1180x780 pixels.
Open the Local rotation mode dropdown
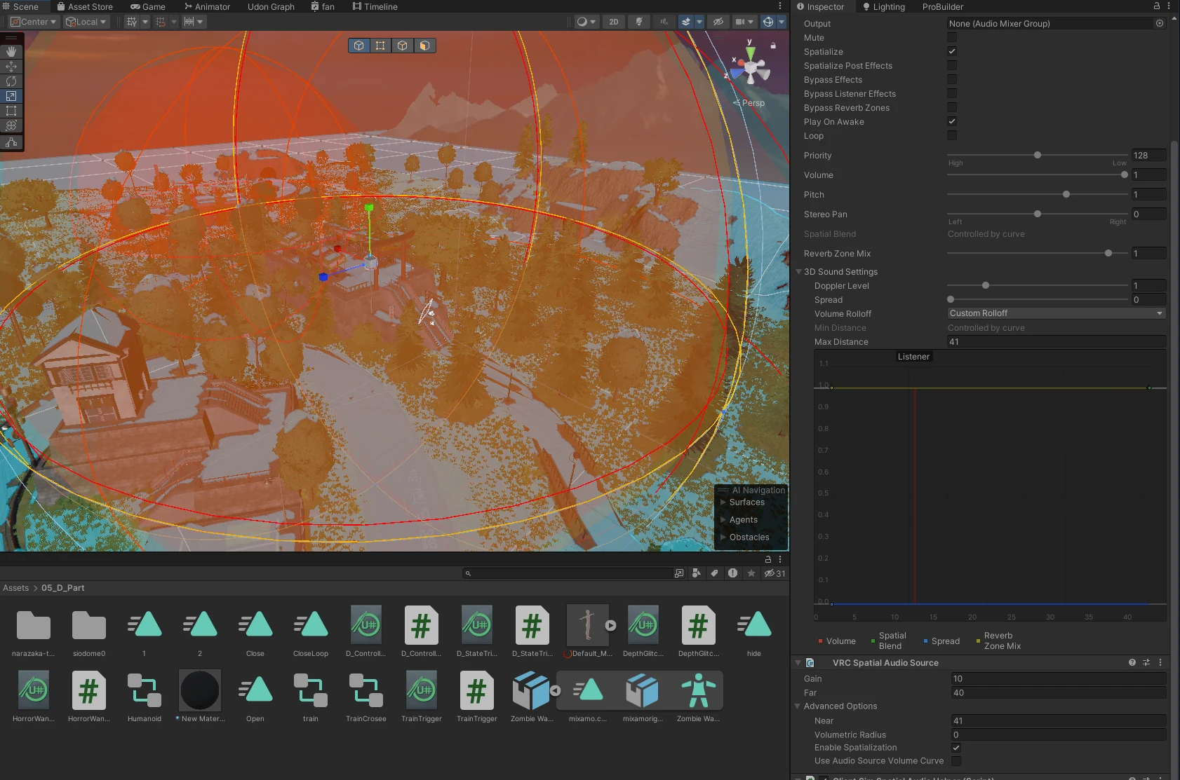(x=86, y=22)
